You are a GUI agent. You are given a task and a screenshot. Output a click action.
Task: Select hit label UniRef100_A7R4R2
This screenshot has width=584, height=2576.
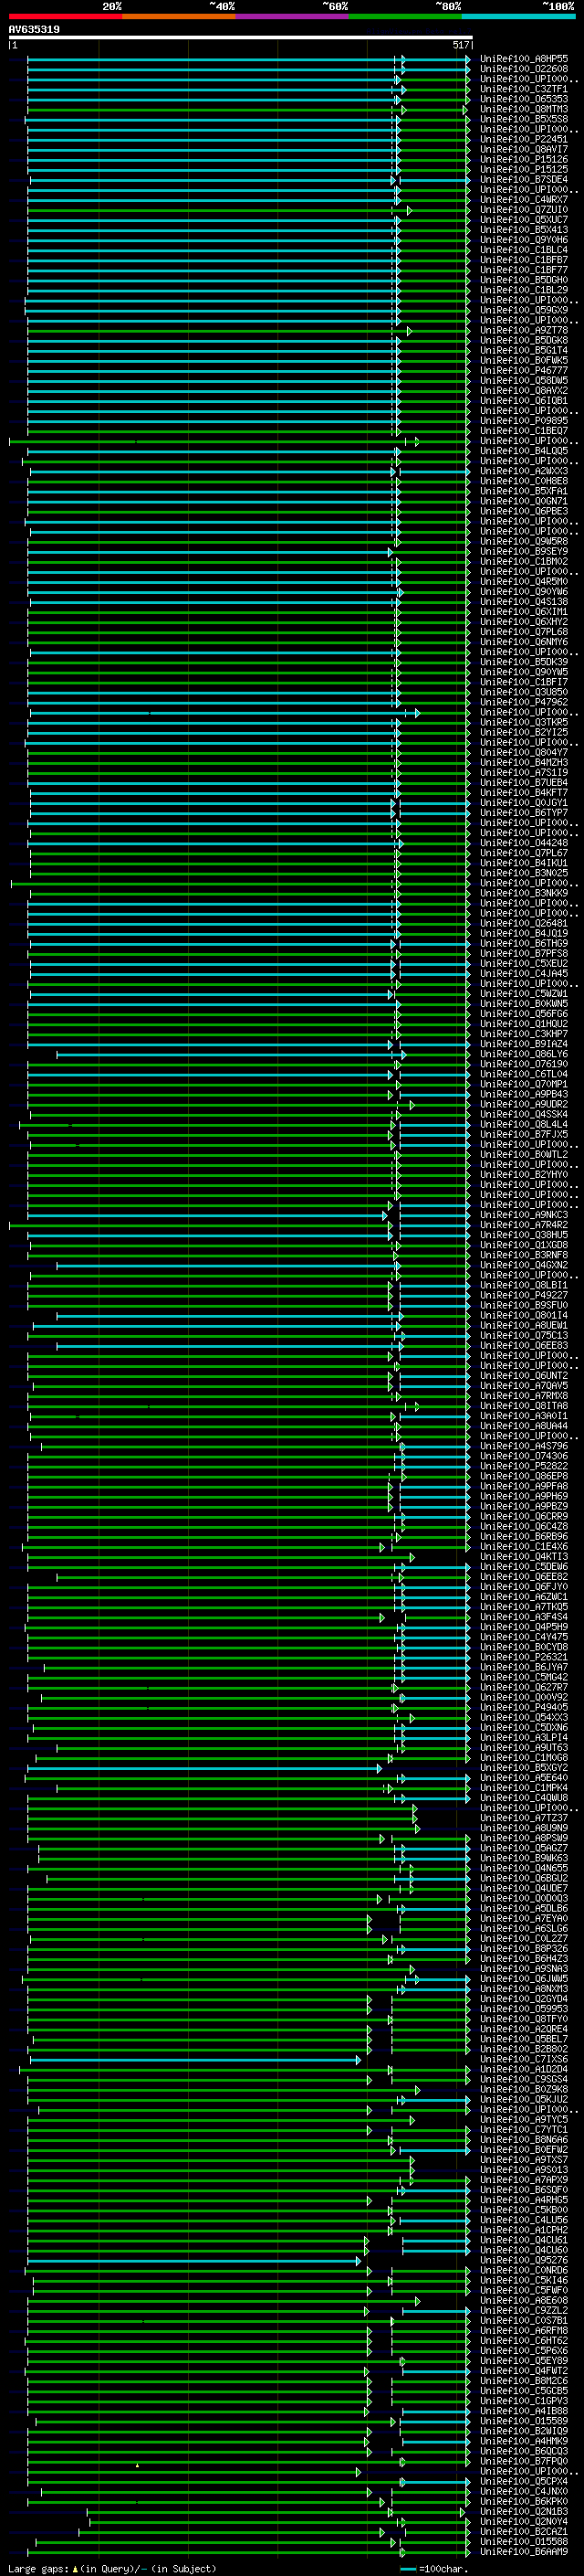pyautogui.click(x=524, y=1225)
